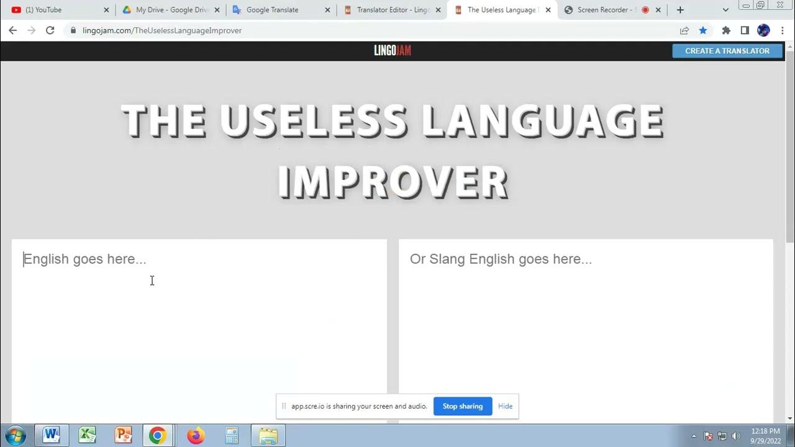
Task: Show hidden system tray icons
Action: tap(694, 436)
